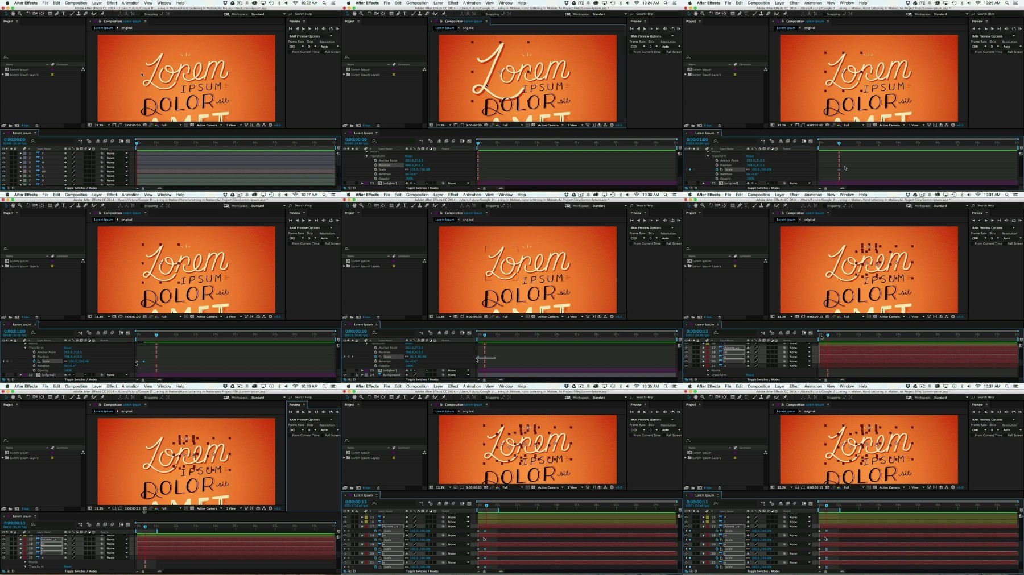Choose the Clone Stamp tool in the 10:30 AM screenshot
This screenshot has height=575, width=1024.
tap(420, 205)
